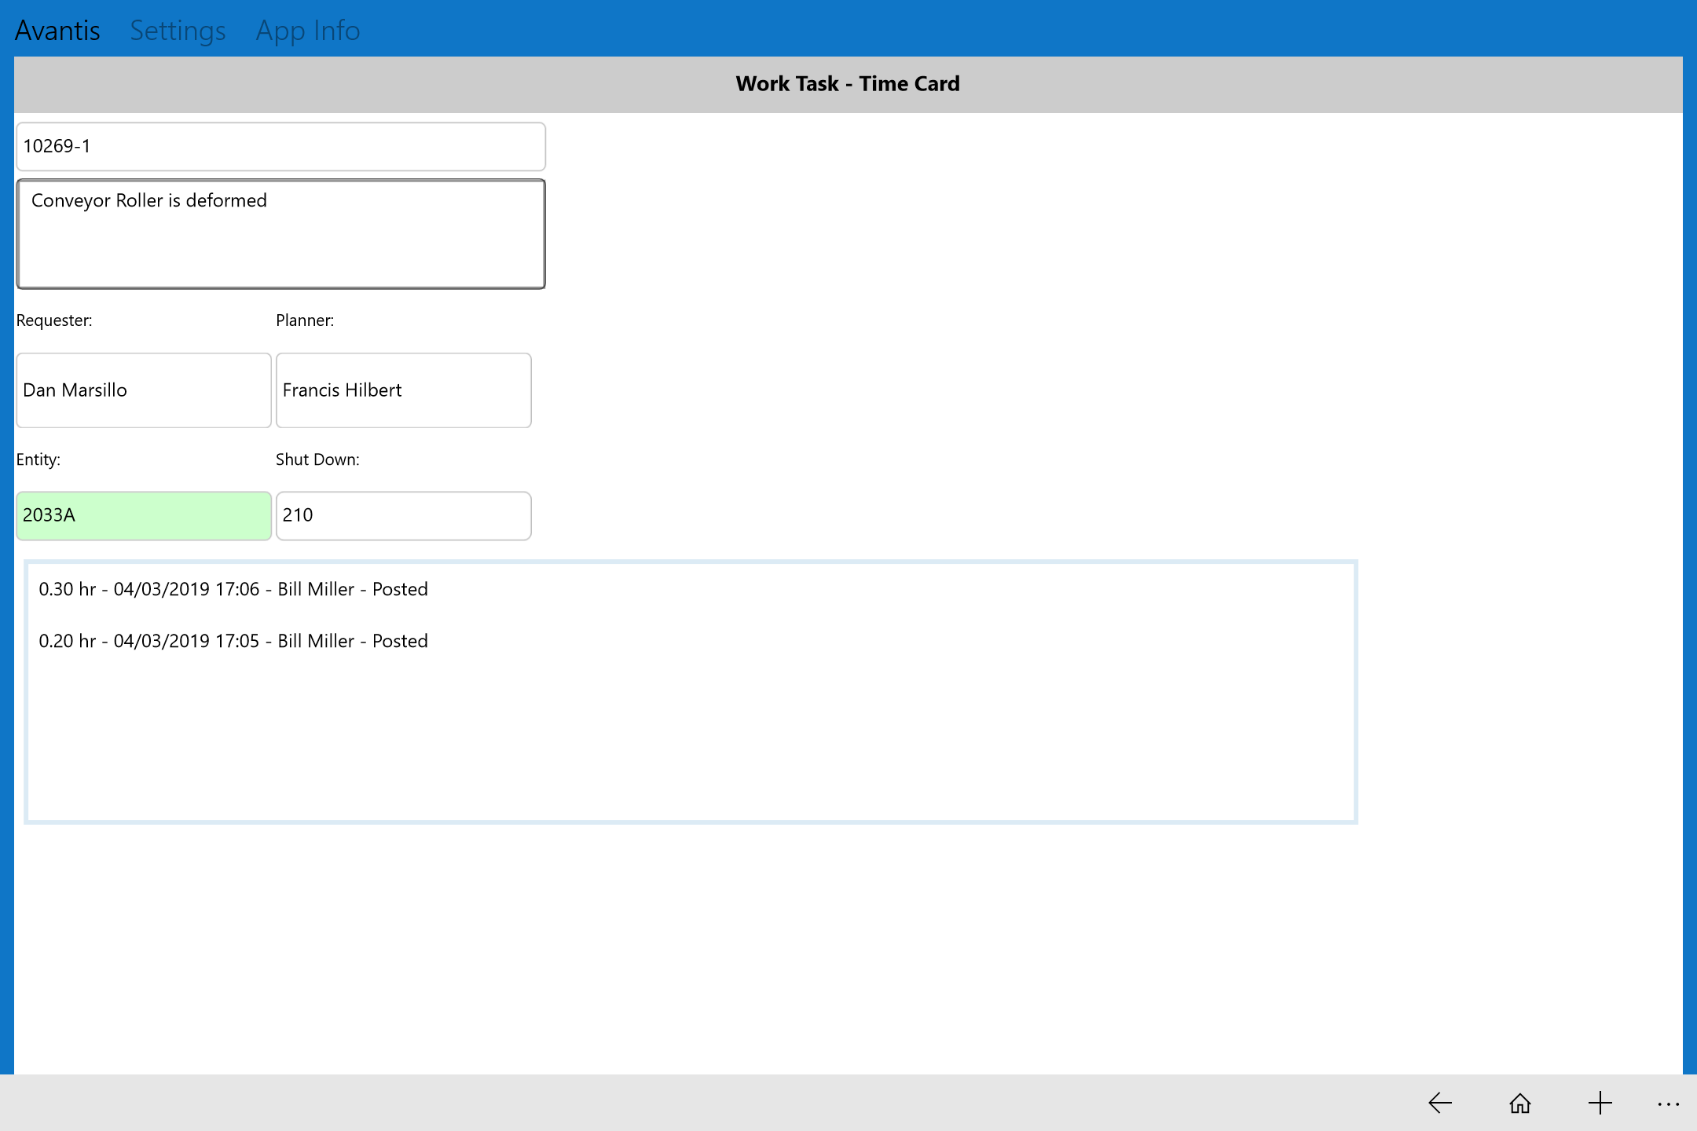Viewport: 1697px width, 1131px height.
Task: Click the work task number 10269-1 field
Action: pos(280,146)
